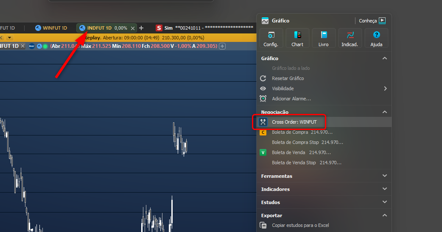Image resolution: width=442 pixels, height=232 pixels.
Task: Switch to the WINFUT 1D tab
Action: click(51, 28)
